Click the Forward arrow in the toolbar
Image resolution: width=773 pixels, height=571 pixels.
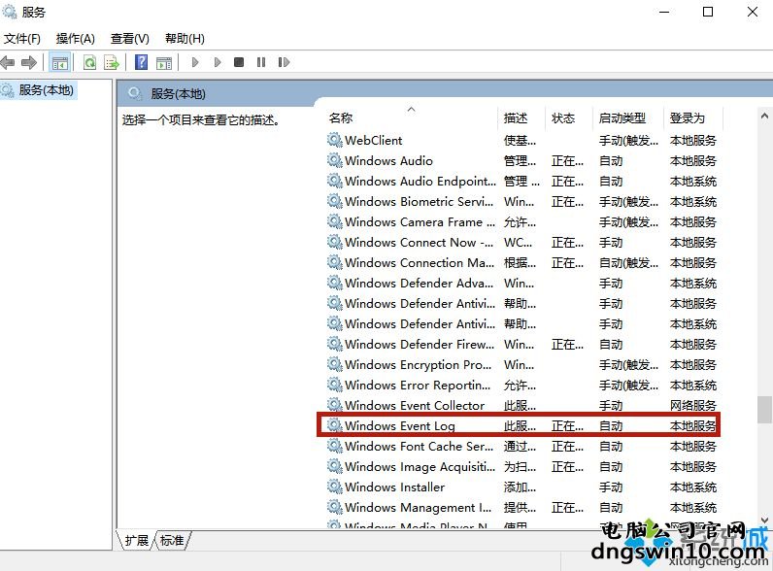[29, 62]
